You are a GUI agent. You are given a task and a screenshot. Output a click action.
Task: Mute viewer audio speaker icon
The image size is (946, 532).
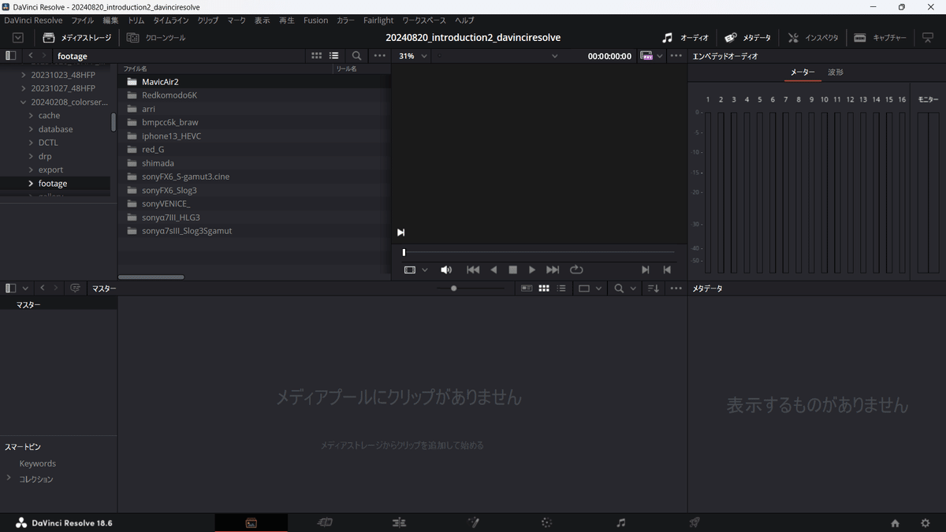(446, 270)
